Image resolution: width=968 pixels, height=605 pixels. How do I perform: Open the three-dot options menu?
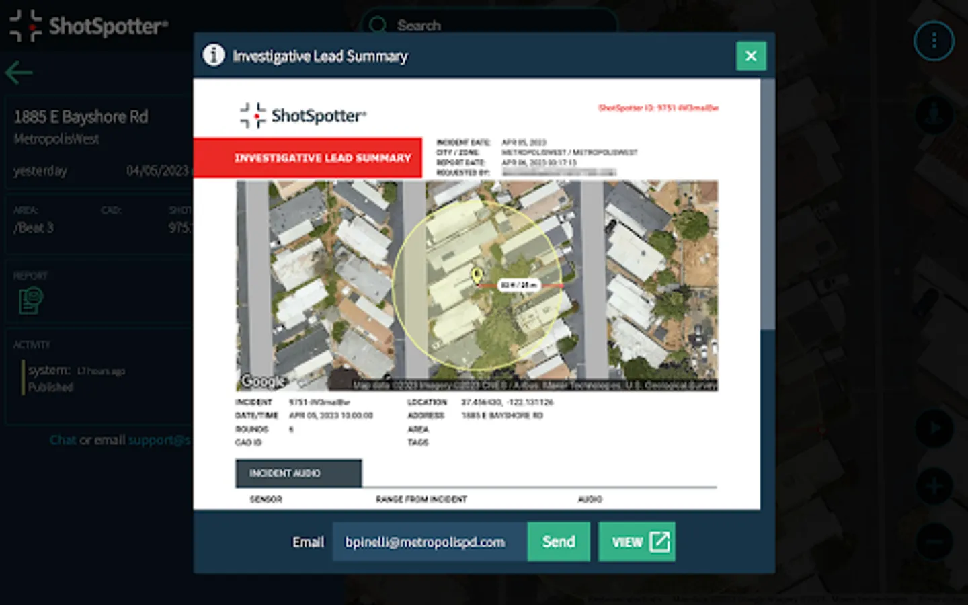click(934, 41)
